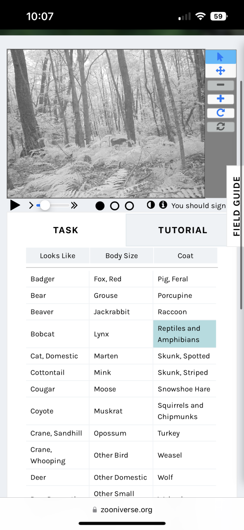Reset view with refresh arrows icon
This screenshot has width=244, height=530.
coord(220,127)
